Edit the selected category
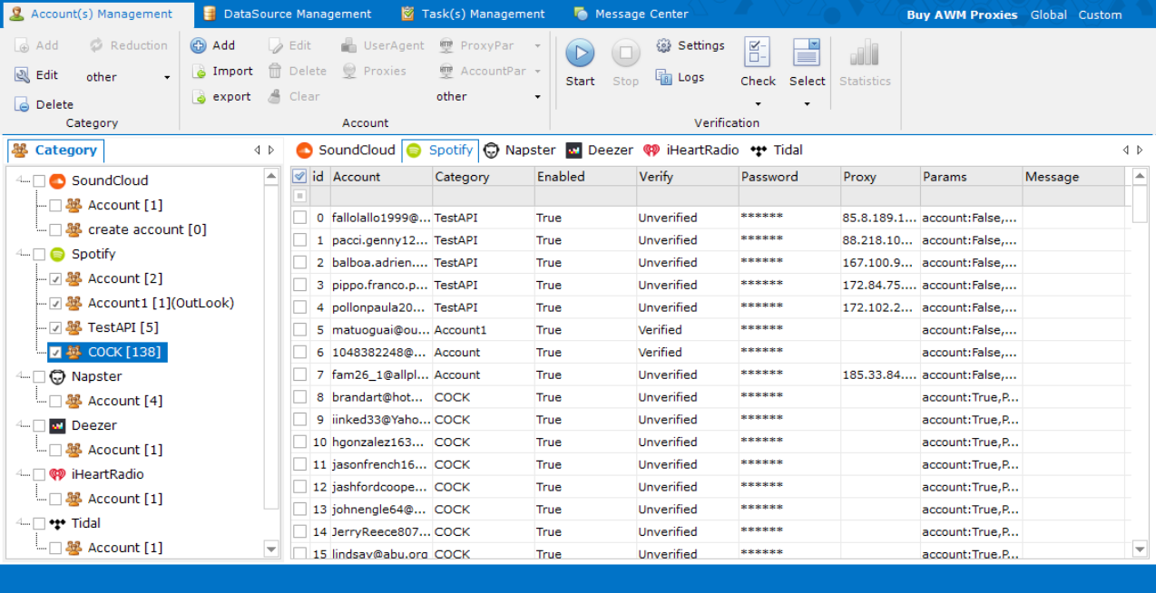 (x=36, y=75)
